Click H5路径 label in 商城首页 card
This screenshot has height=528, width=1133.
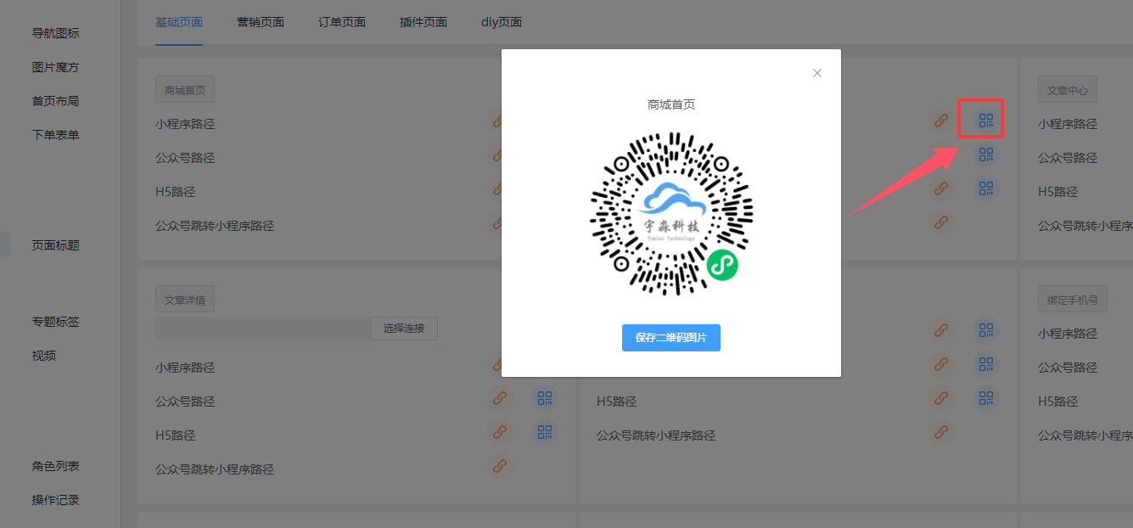176,192
